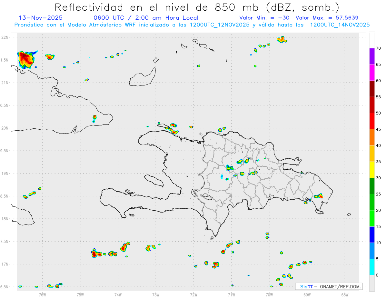Click the '68W' longitude axis label
The height and width of the screenshot is (299, 387).
345,294
